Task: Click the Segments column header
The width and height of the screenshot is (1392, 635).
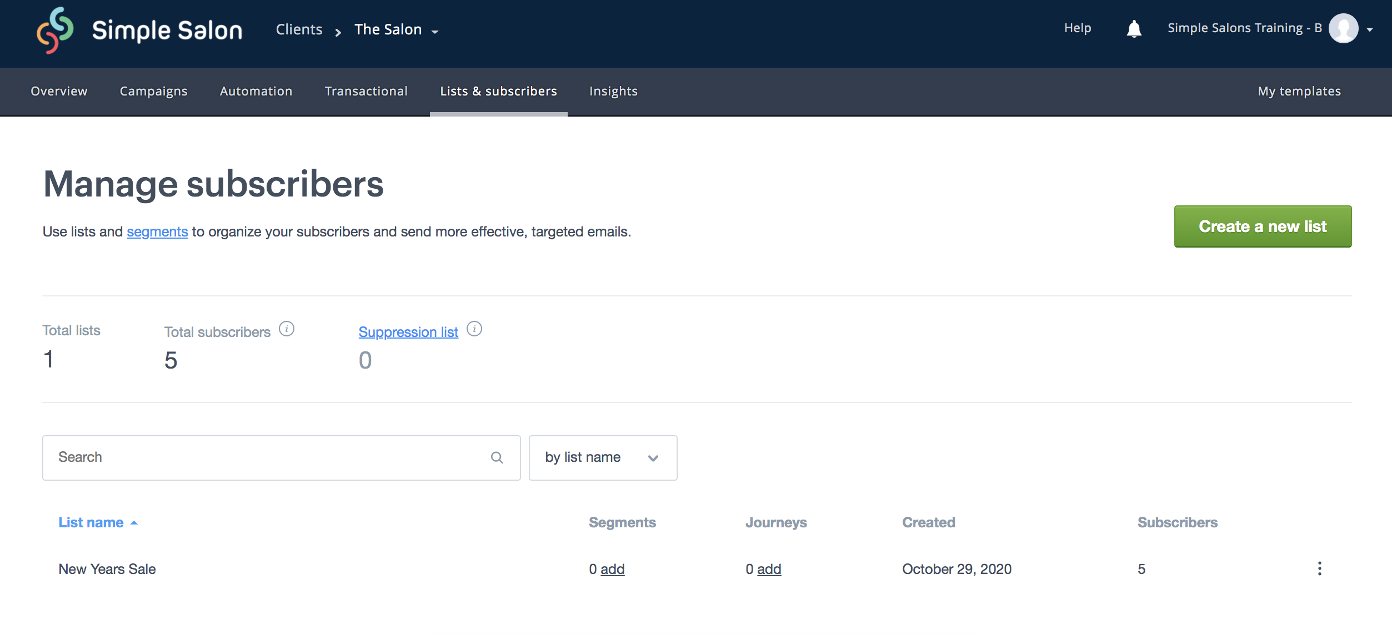Action: tap(622, 523)
